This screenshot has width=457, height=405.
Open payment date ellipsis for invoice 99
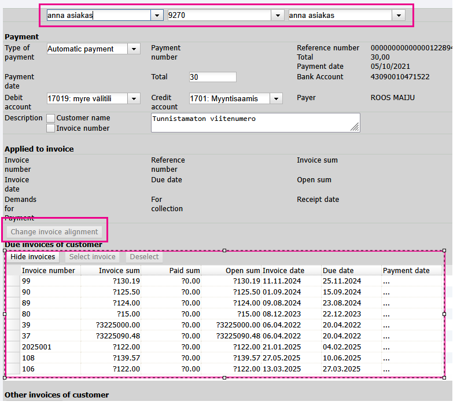386,282
